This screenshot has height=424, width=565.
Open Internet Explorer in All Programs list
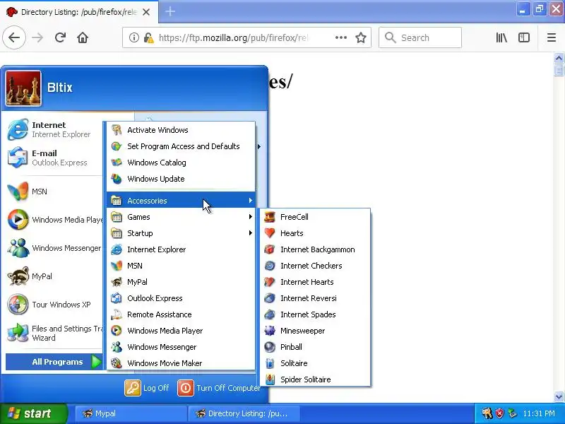pos(181,249)
